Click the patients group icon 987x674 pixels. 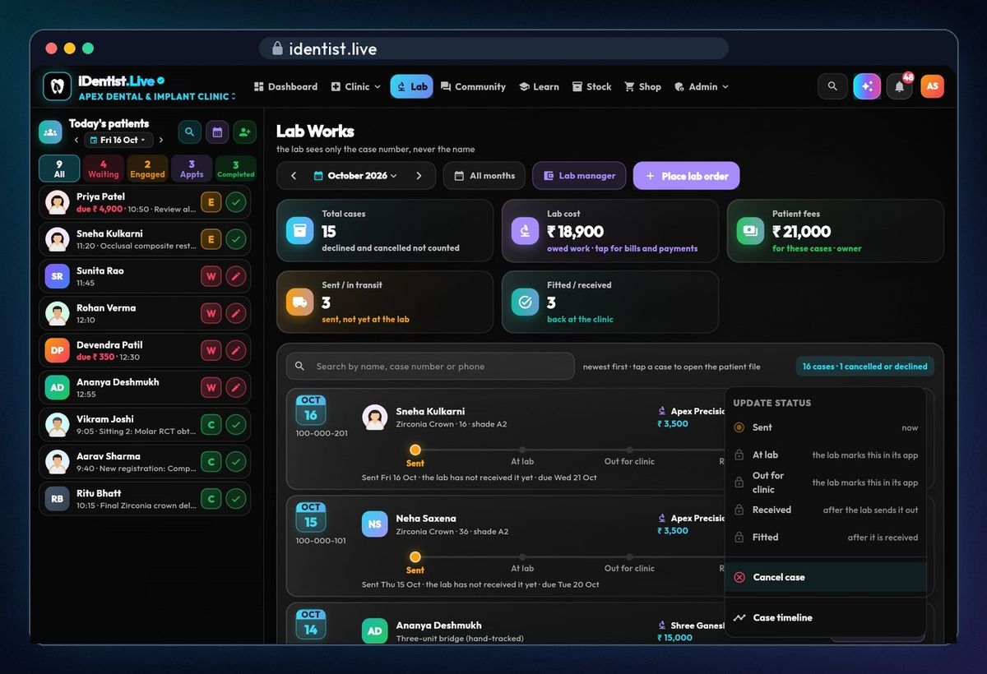pos(51,132)
